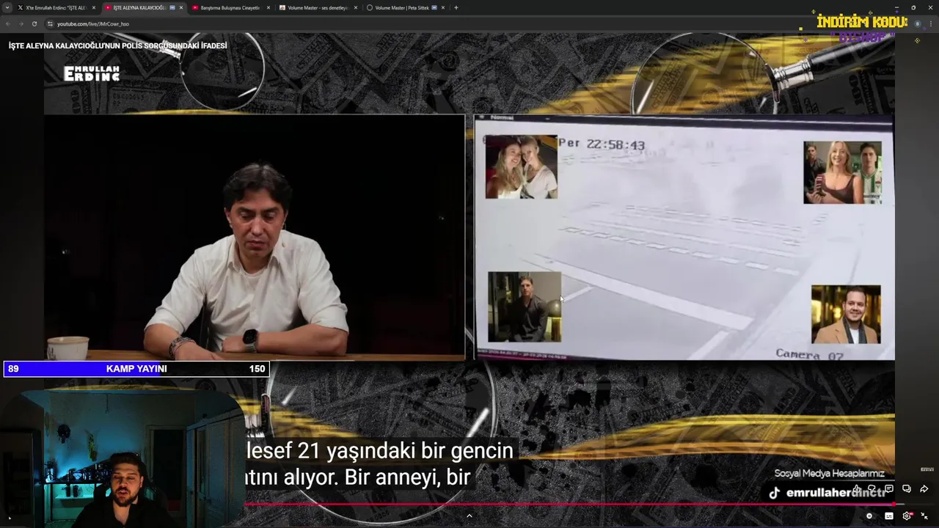The width and height of the screenshot is (939, 528).
Task: Share the video with arrow icon
Action: [924, 489]
